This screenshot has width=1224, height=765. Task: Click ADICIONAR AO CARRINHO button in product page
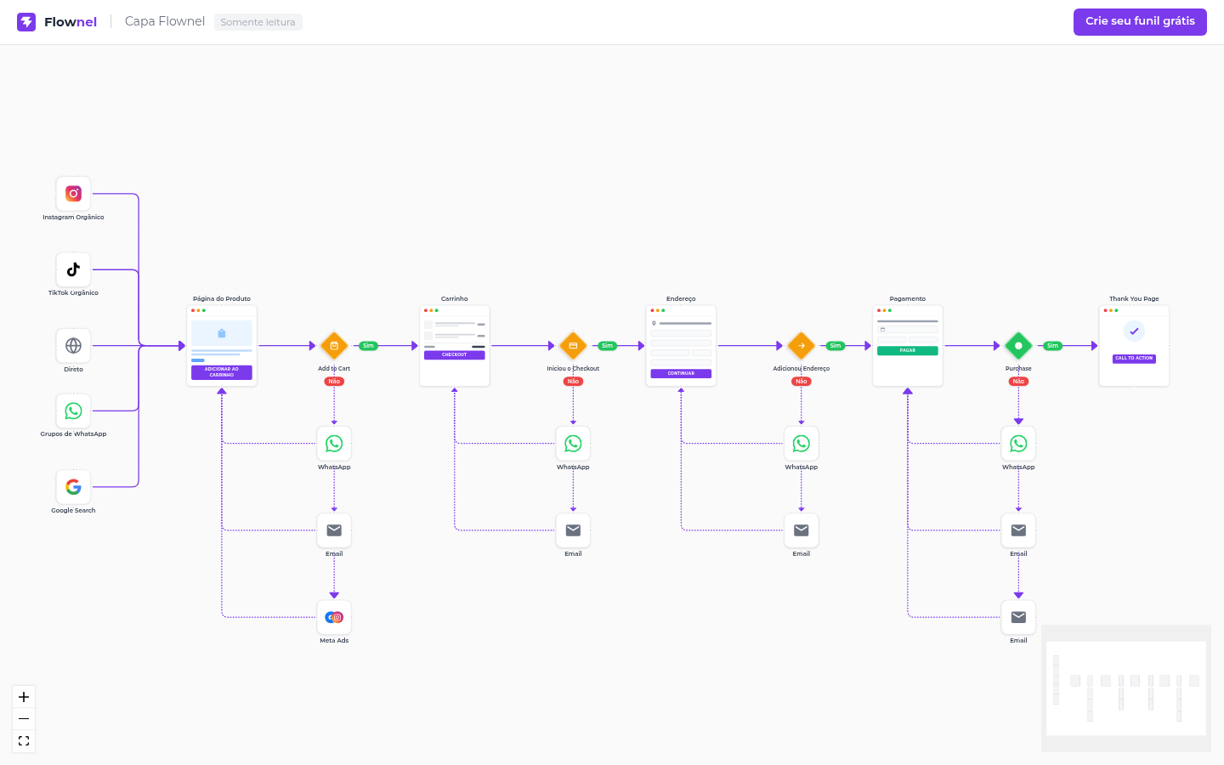(222, 372)
